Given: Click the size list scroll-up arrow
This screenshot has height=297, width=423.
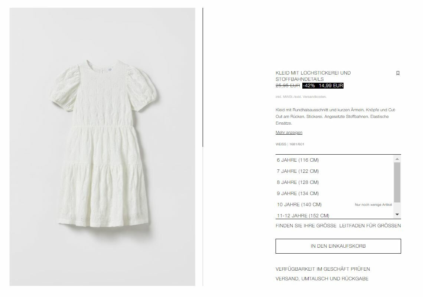Looking at the screenshot, I should coord(397,159).
